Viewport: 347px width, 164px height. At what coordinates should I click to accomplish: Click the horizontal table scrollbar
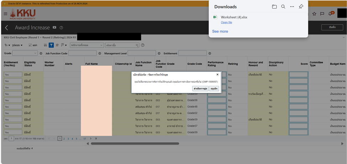click(x=135, y=144)
